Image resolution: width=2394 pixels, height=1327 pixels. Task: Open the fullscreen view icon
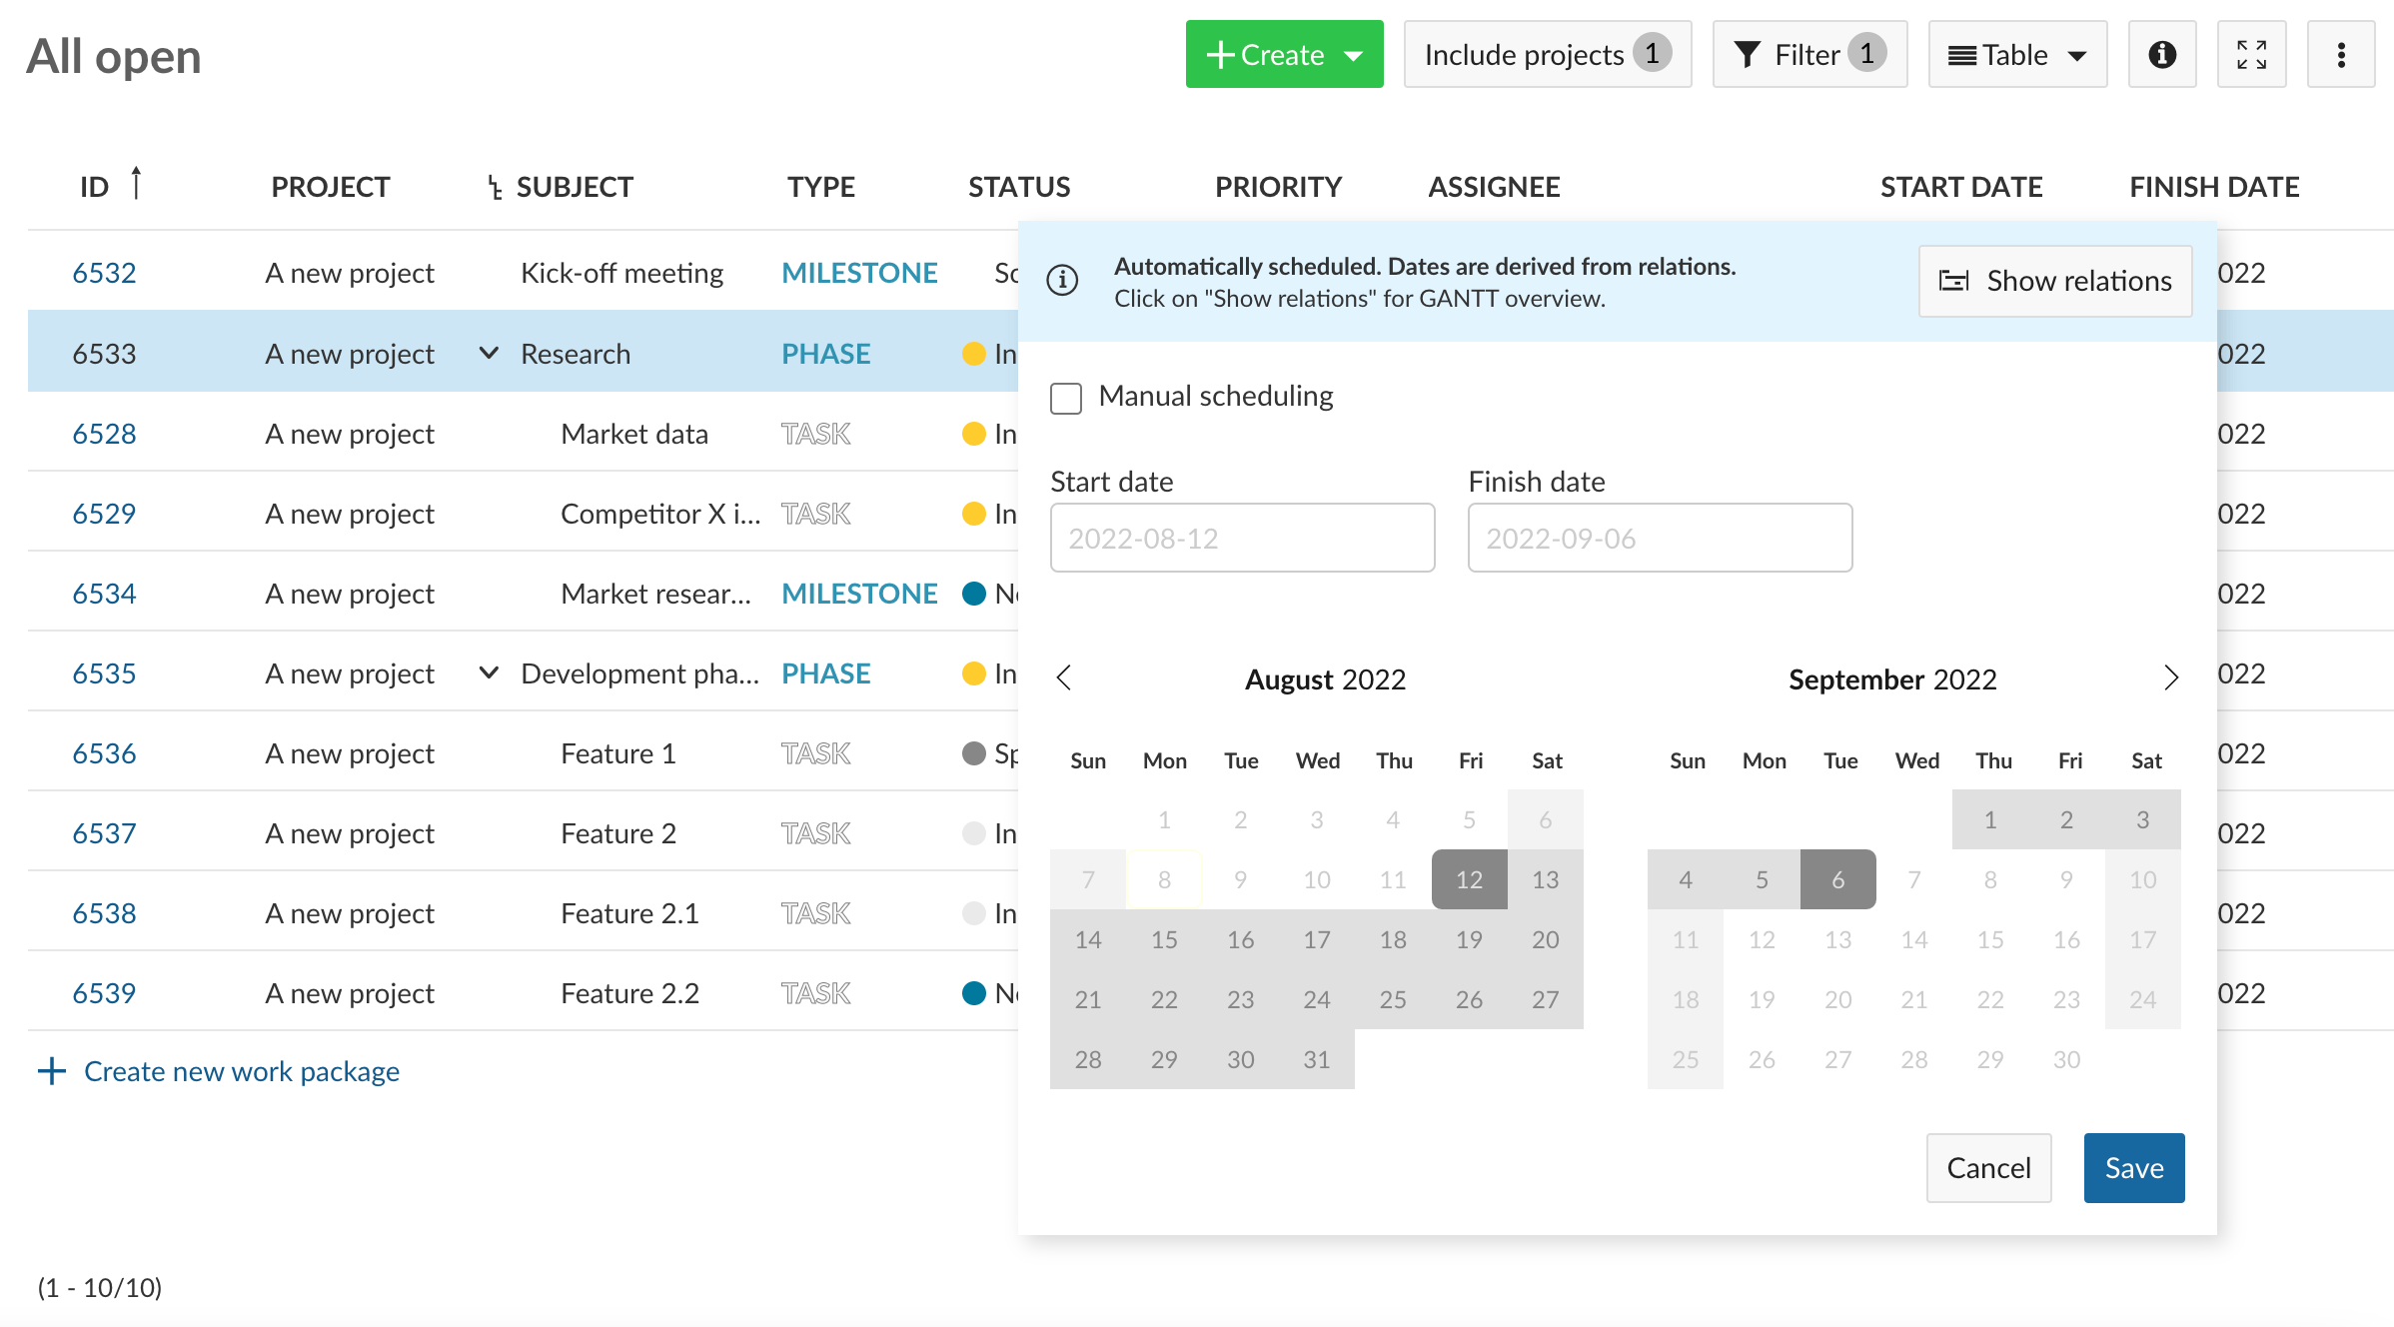[x=2252, y=54]
